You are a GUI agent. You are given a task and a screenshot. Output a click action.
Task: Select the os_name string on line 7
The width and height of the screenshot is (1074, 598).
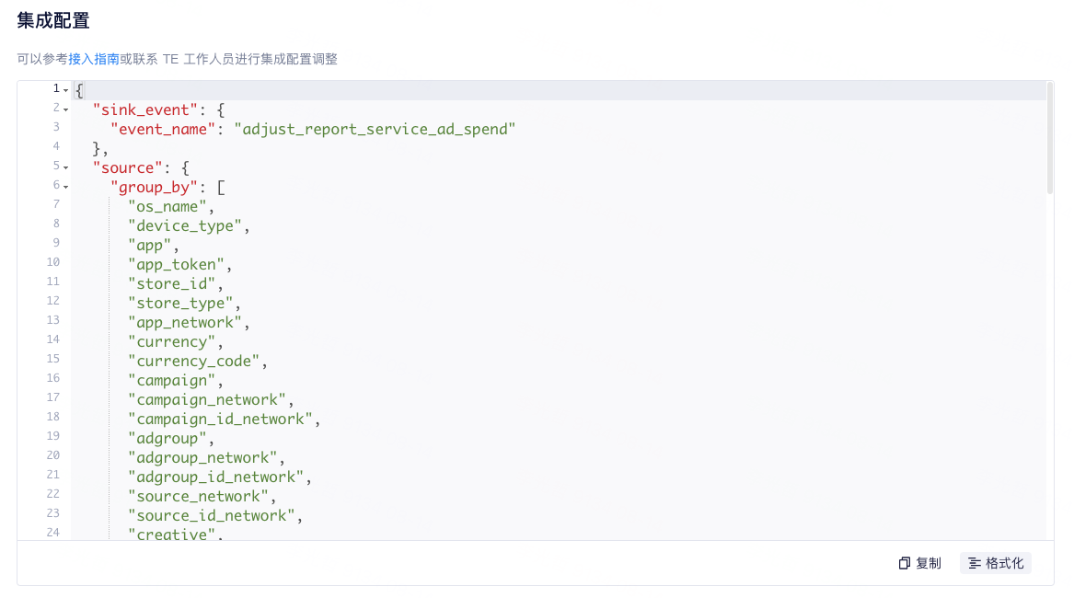(x=167, y=206)
